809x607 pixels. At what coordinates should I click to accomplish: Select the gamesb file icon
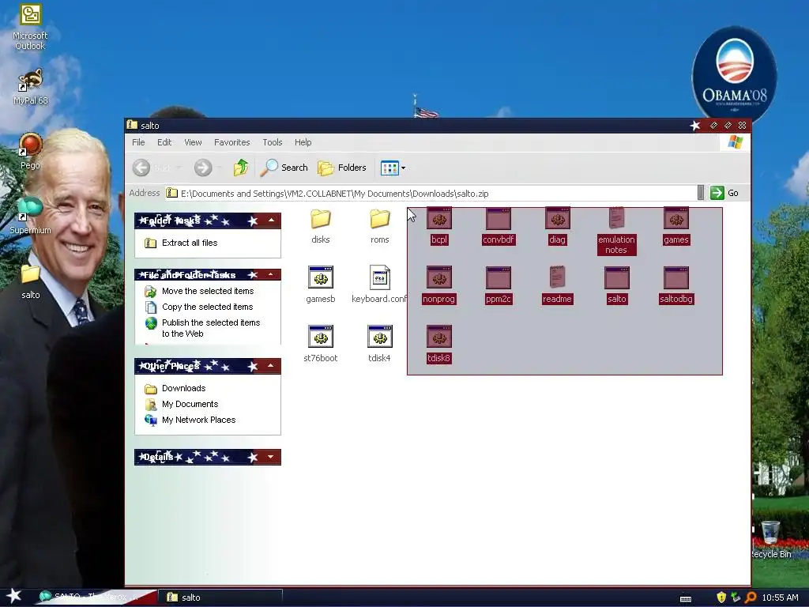click(321, 277)
